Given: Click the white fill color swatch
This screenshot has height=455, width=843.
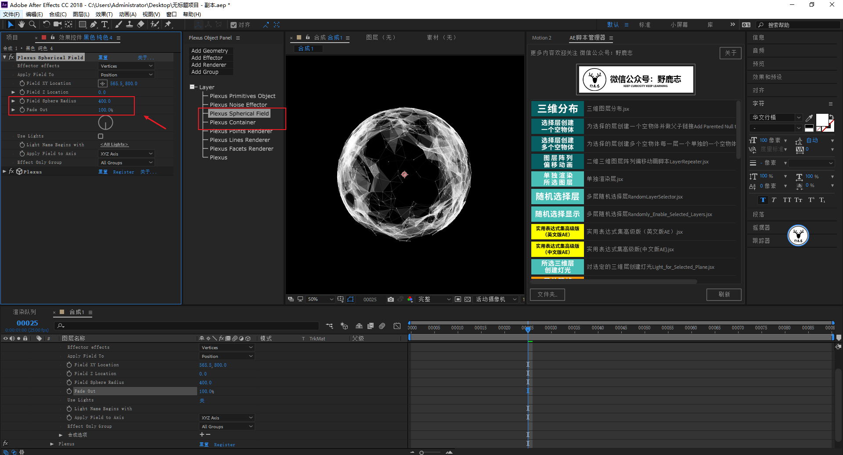Looking at the screenshot, I should point(821,119).
